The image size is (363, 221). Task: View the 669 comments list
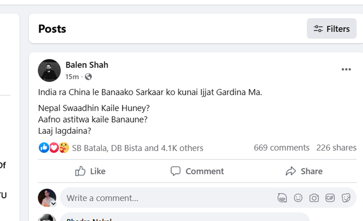tap(282, 148)
